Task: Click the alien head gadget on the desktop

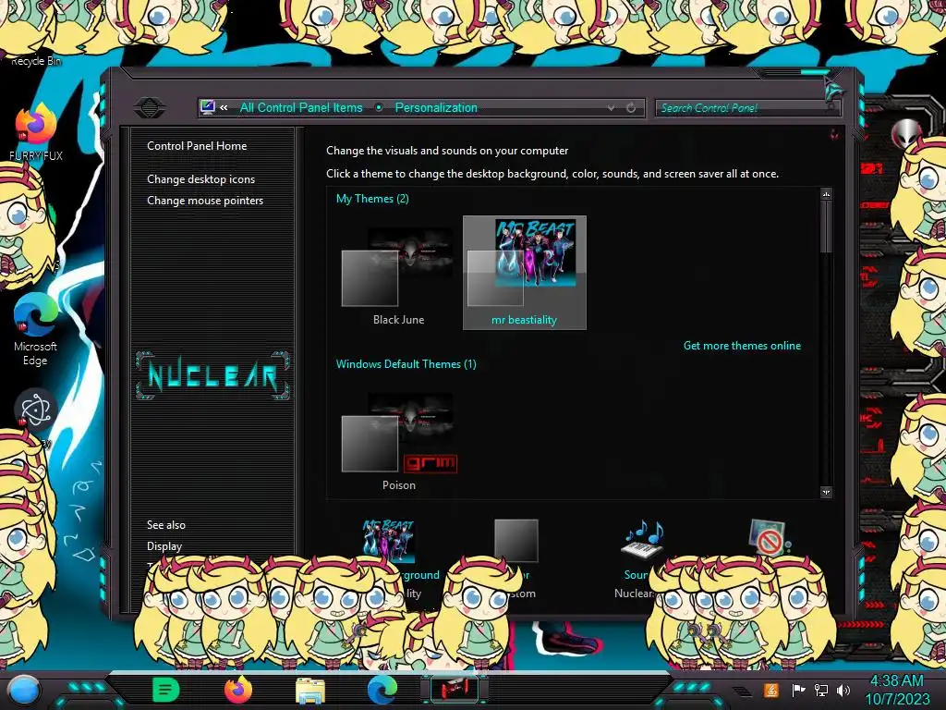Action: pos(905,135)
